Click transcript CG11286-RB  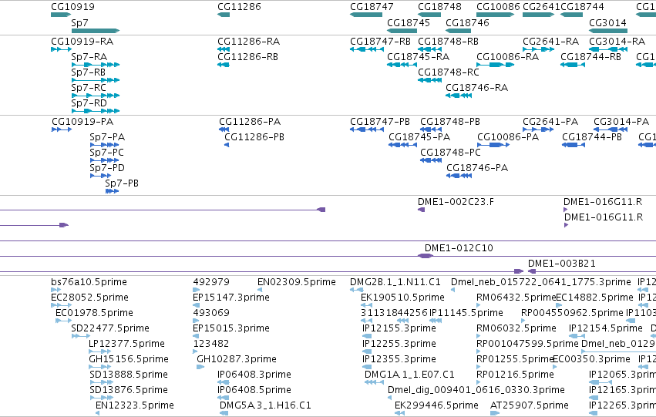click(247, 57)
